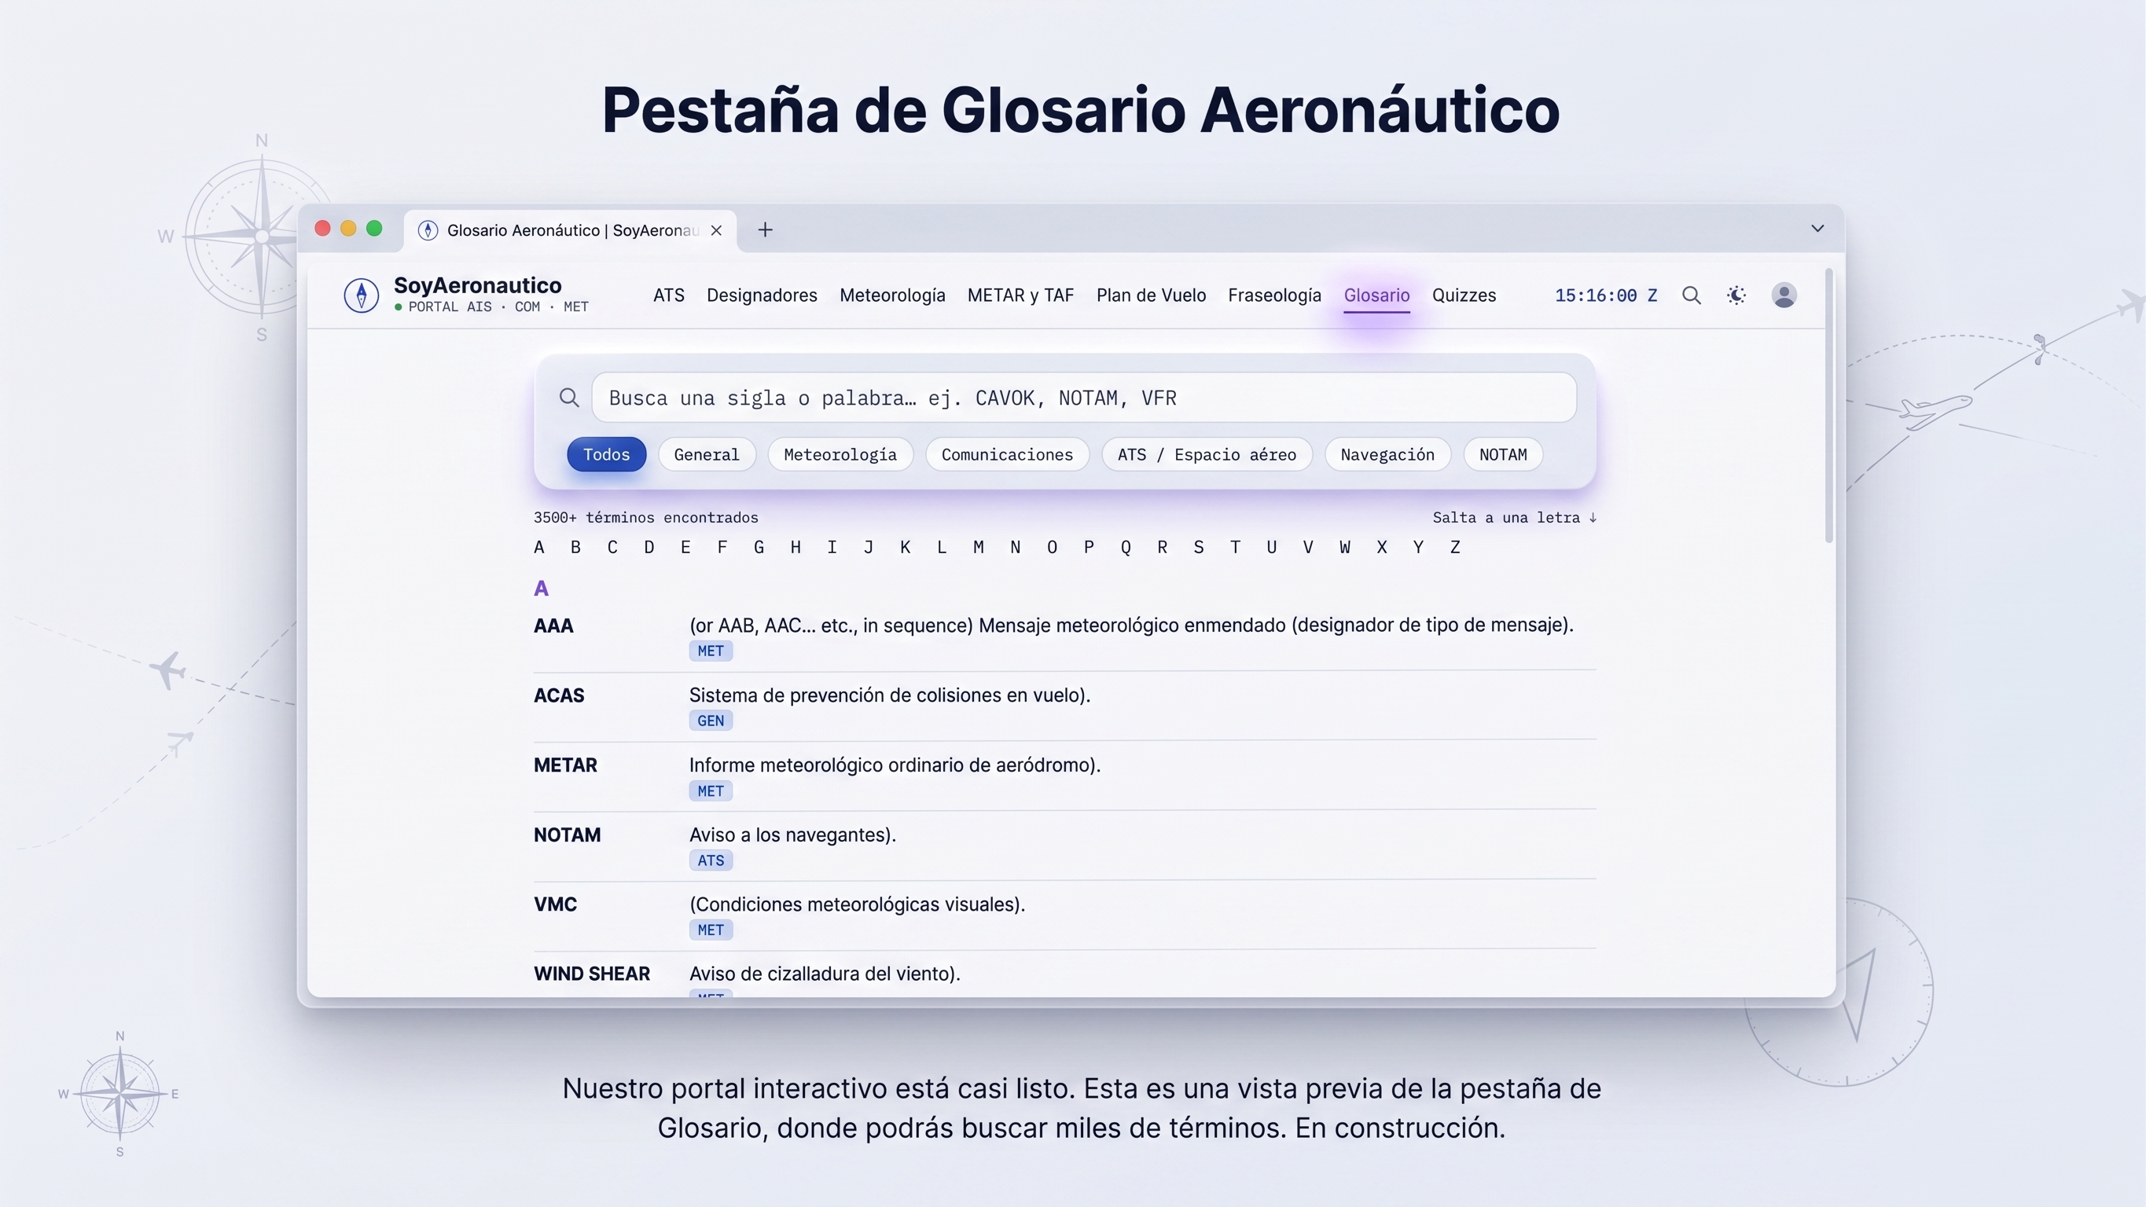
Task: Navigate to METAR y TAF
Action: coord(1020,295)
